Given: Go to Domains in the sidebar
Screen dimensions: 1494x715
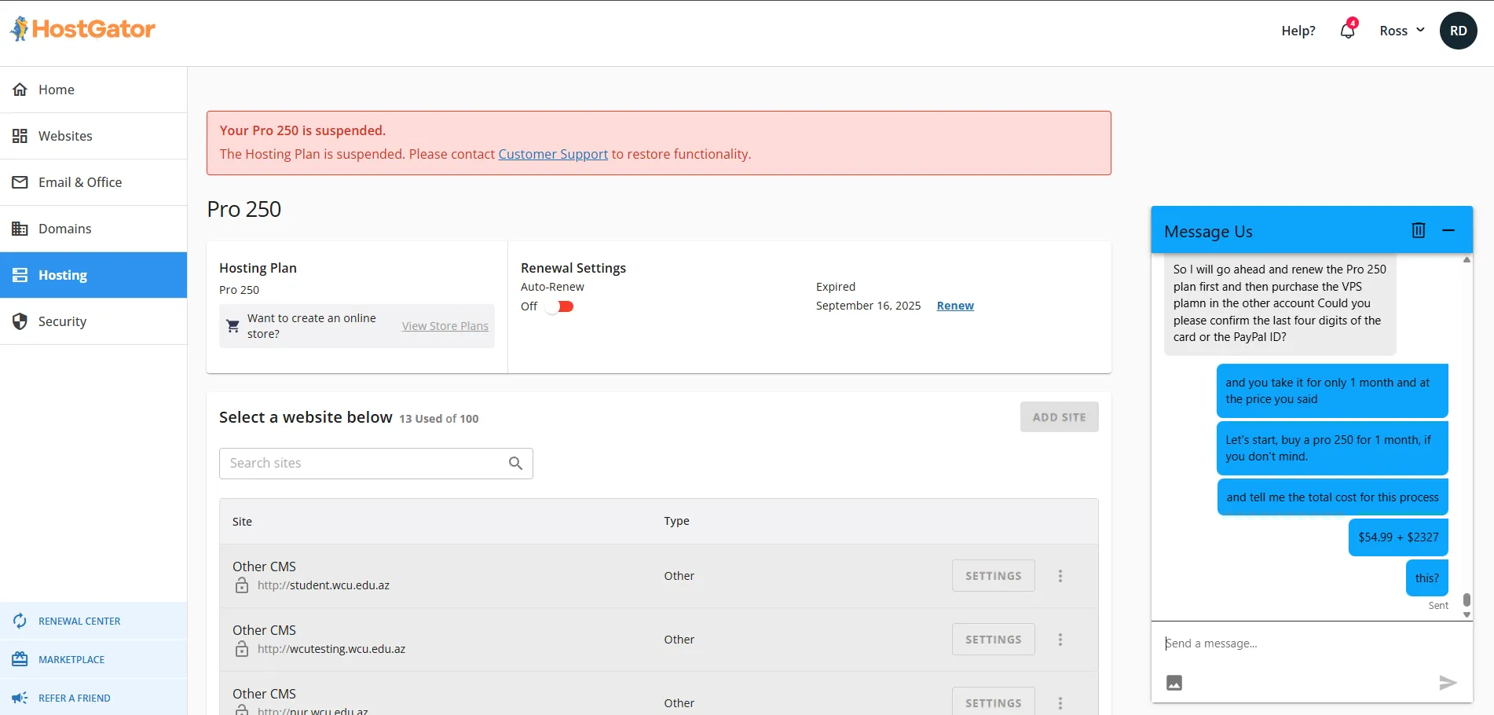Looking at the screenshot, I should [64, 229].
